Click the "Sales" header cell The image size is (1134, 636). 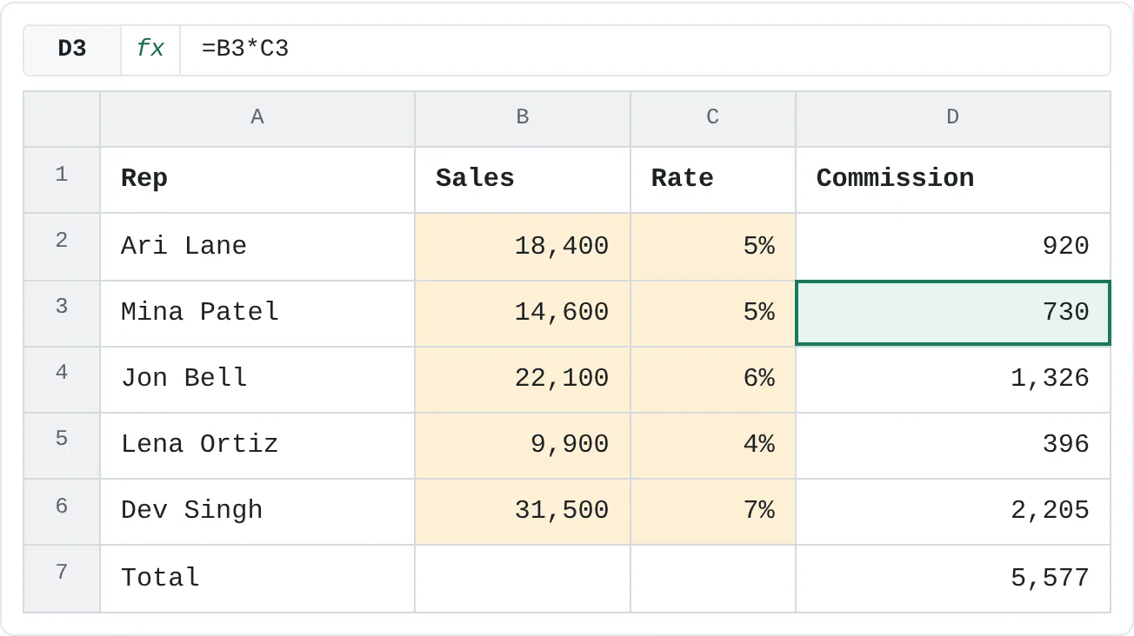(x=523, y=180)
